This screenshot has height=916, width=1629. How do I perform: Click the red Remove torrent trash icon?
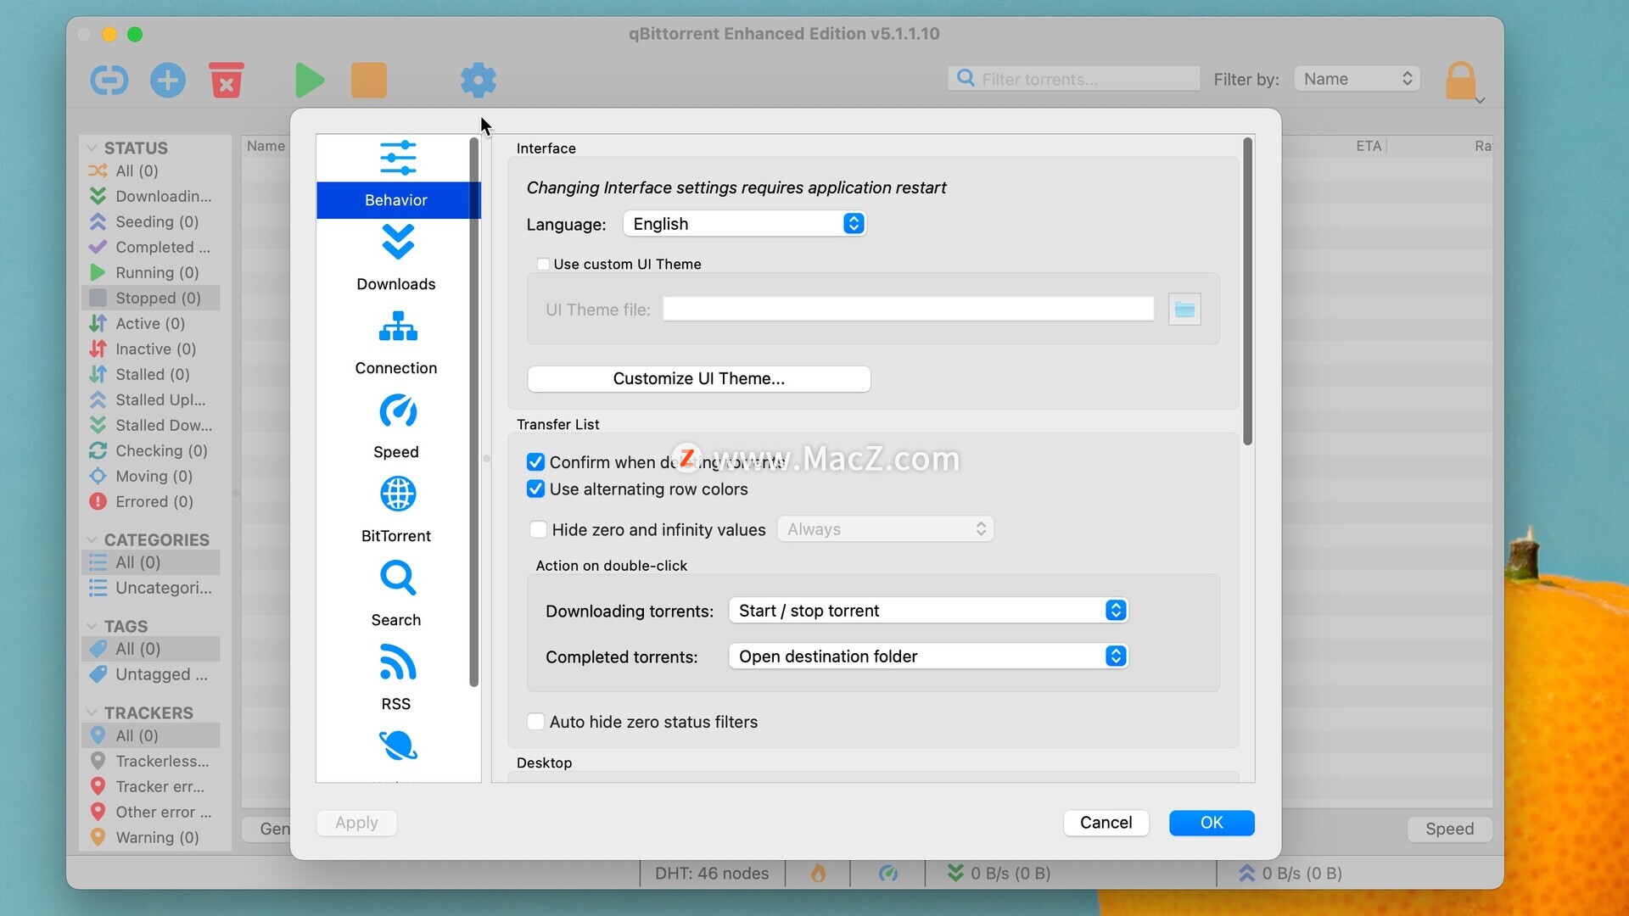[x=227, y=80]
